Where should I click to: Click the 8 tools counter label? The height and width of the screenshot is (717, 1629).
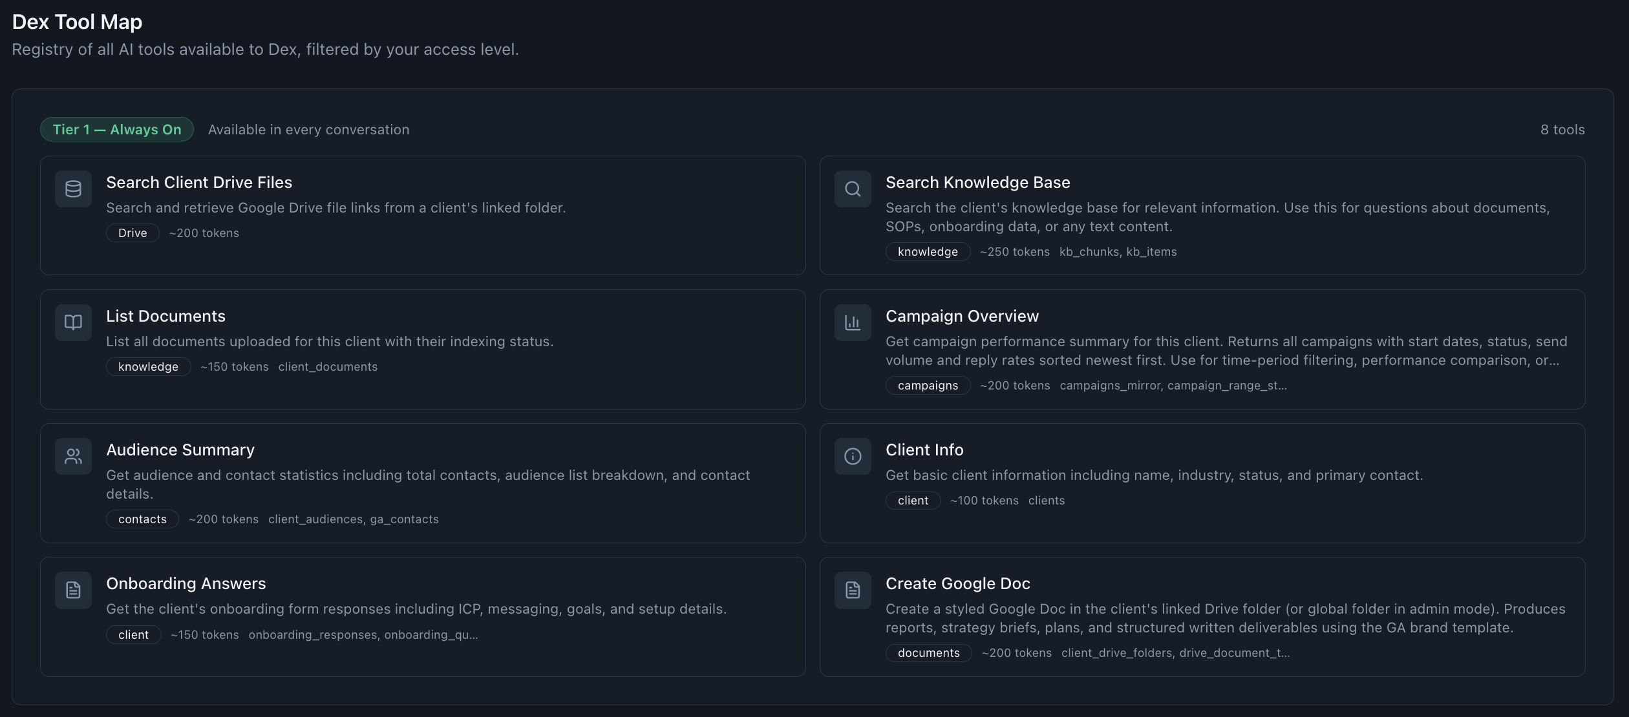(x=1562, y=129)
